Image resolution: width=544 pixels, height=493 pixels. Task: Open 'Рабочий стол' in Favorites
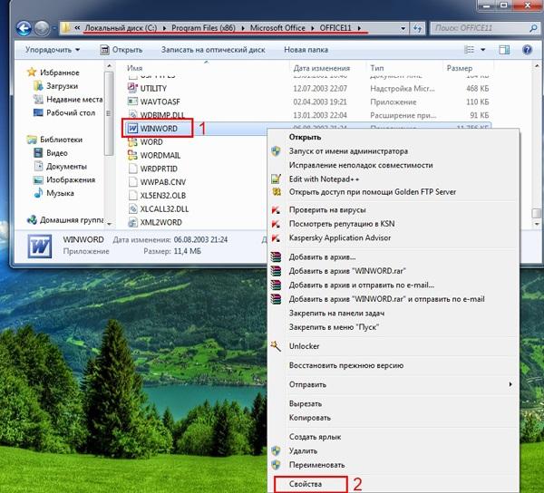(70, 112)
